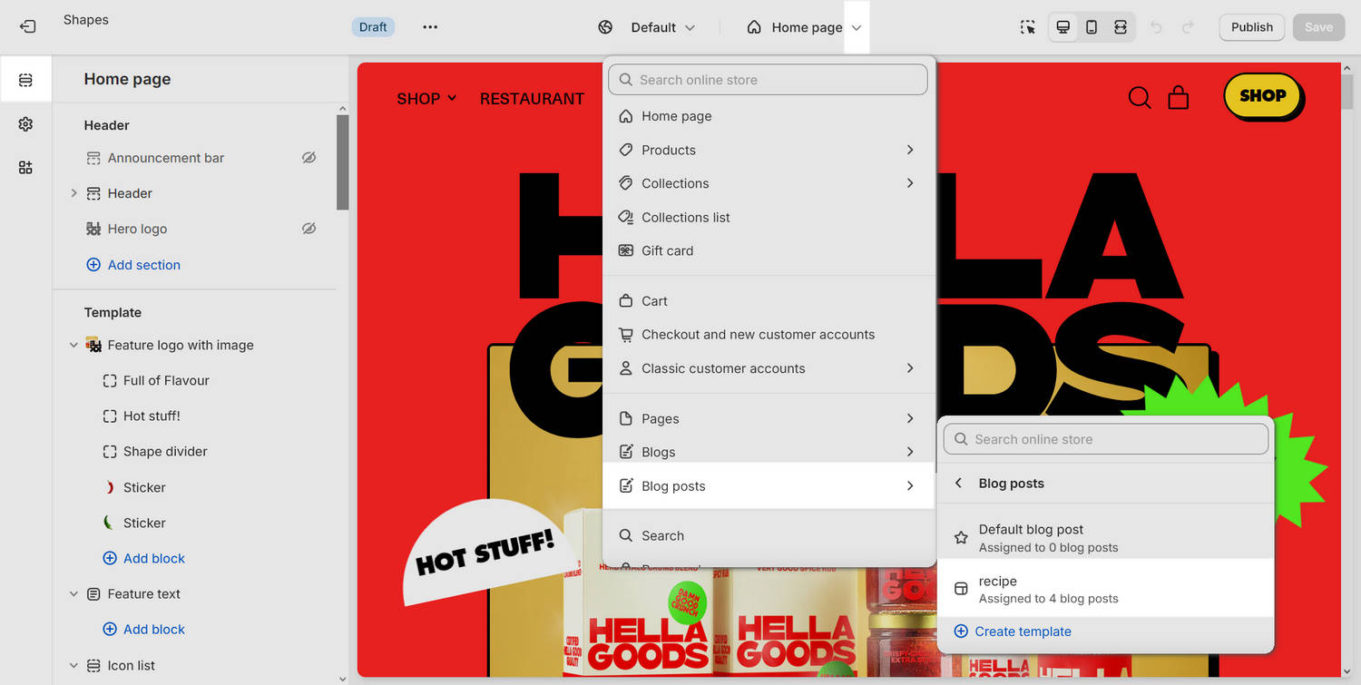Click the shopping bag icon in preview
This screenshot has height=685, width=1361.
(x=1179, y=97)
